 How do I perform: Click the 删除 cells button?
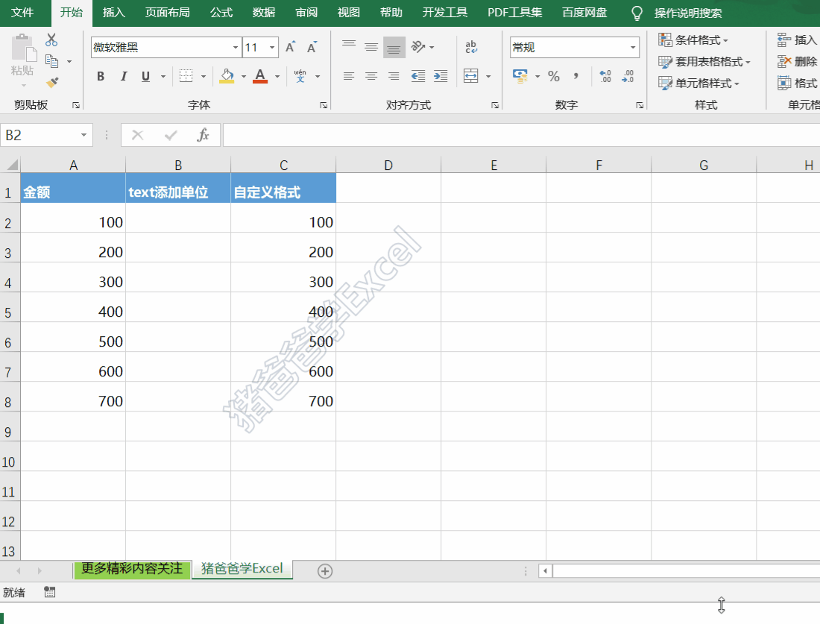[798, 62]
